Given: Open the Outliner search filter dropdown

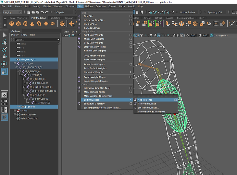Looking at the screenshot, I should click(x=58, y=40).
